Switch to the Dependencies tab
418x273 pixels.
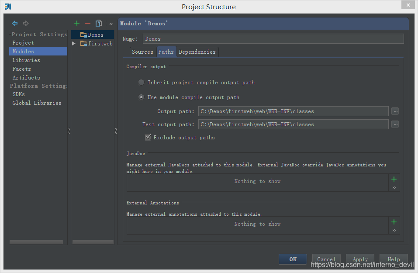pos(197,52)
